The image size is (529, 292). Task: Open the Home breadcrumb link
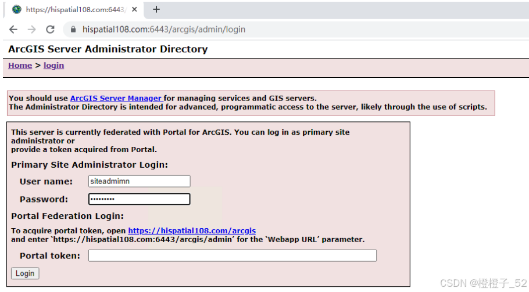pos(20,66)
